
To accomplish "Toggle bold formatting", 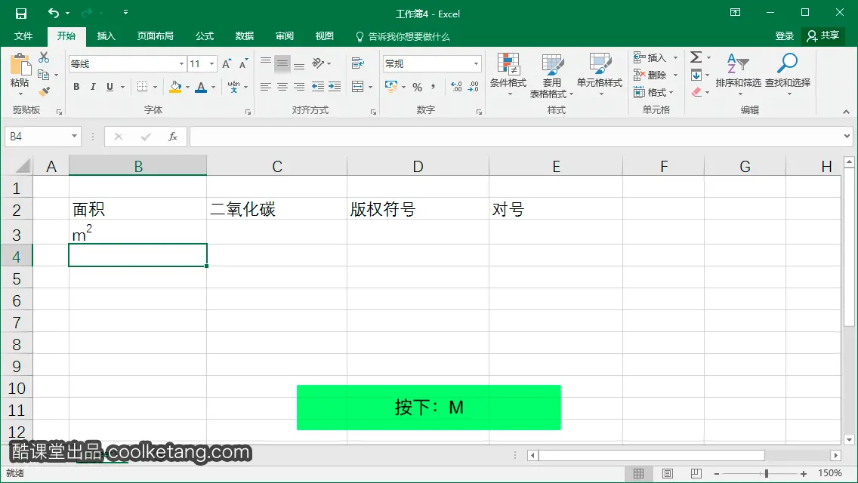I will [x=76, y=87].
